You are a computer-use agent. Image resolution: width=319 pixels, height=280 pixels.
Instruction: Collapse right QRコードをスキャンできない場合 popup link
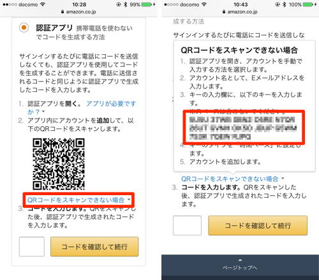click(x=230, y=179)
